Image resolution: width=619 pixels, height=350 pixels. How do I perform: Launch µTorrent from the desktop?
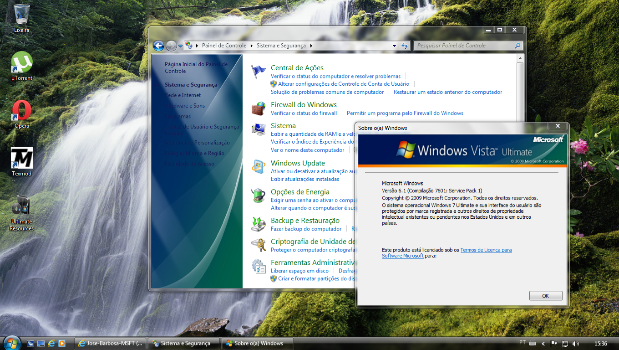tap(20, 64)
